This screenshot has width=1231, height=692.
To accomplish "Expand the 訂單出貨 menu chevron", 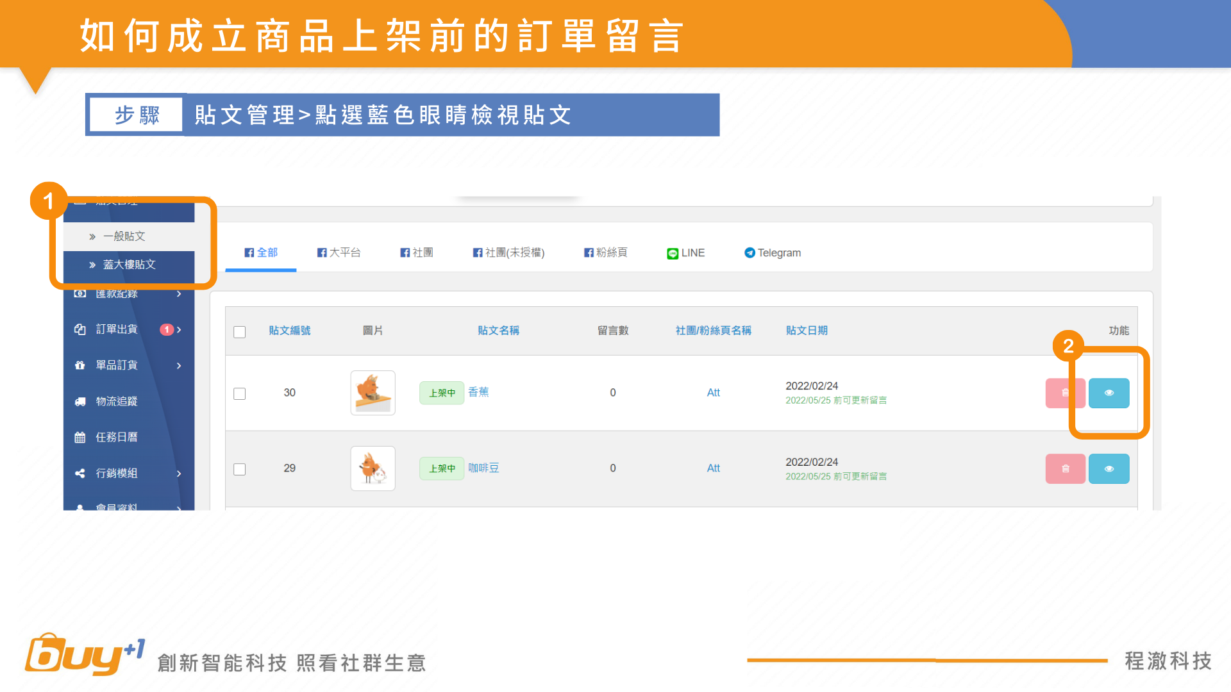I will point(179,330).
